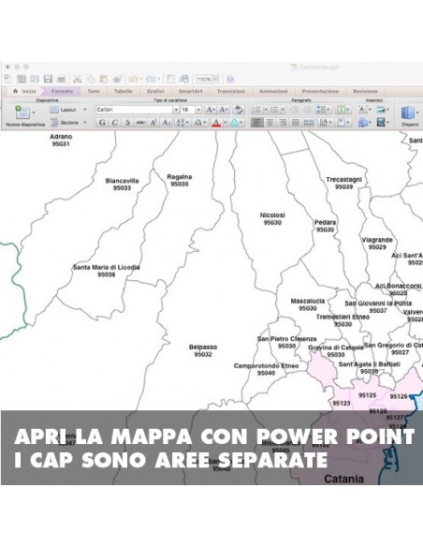Insert media from the Inserisci group

(x=382, y=123)
